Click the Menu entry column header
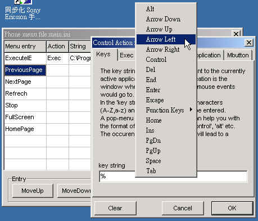This screenshot has height=221, width=258. click(25, 47)
